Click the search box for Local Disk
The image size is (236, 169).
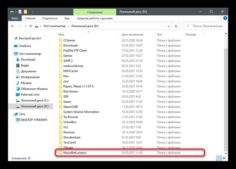point(204,26)
